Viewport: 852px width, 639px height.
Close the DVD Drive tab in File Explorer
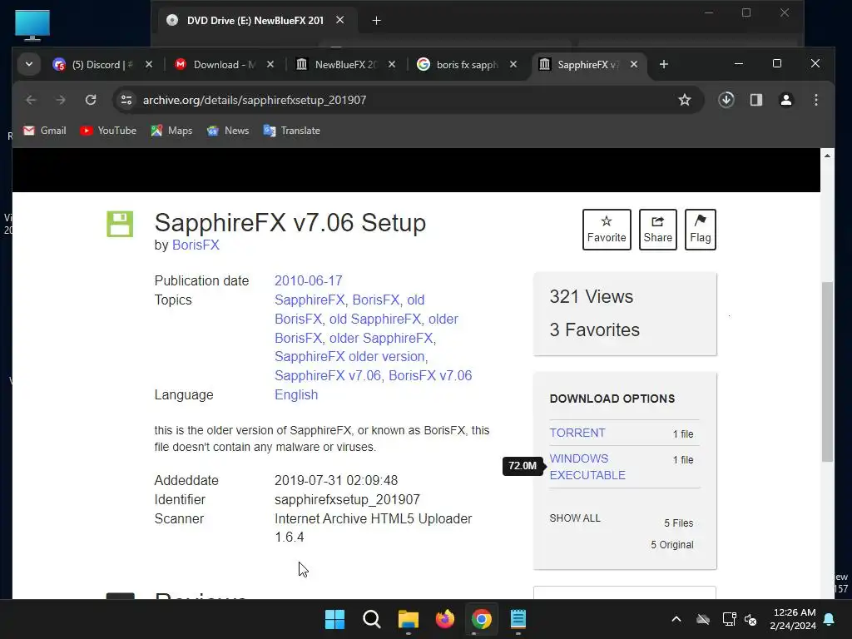[x=340, y=20]
